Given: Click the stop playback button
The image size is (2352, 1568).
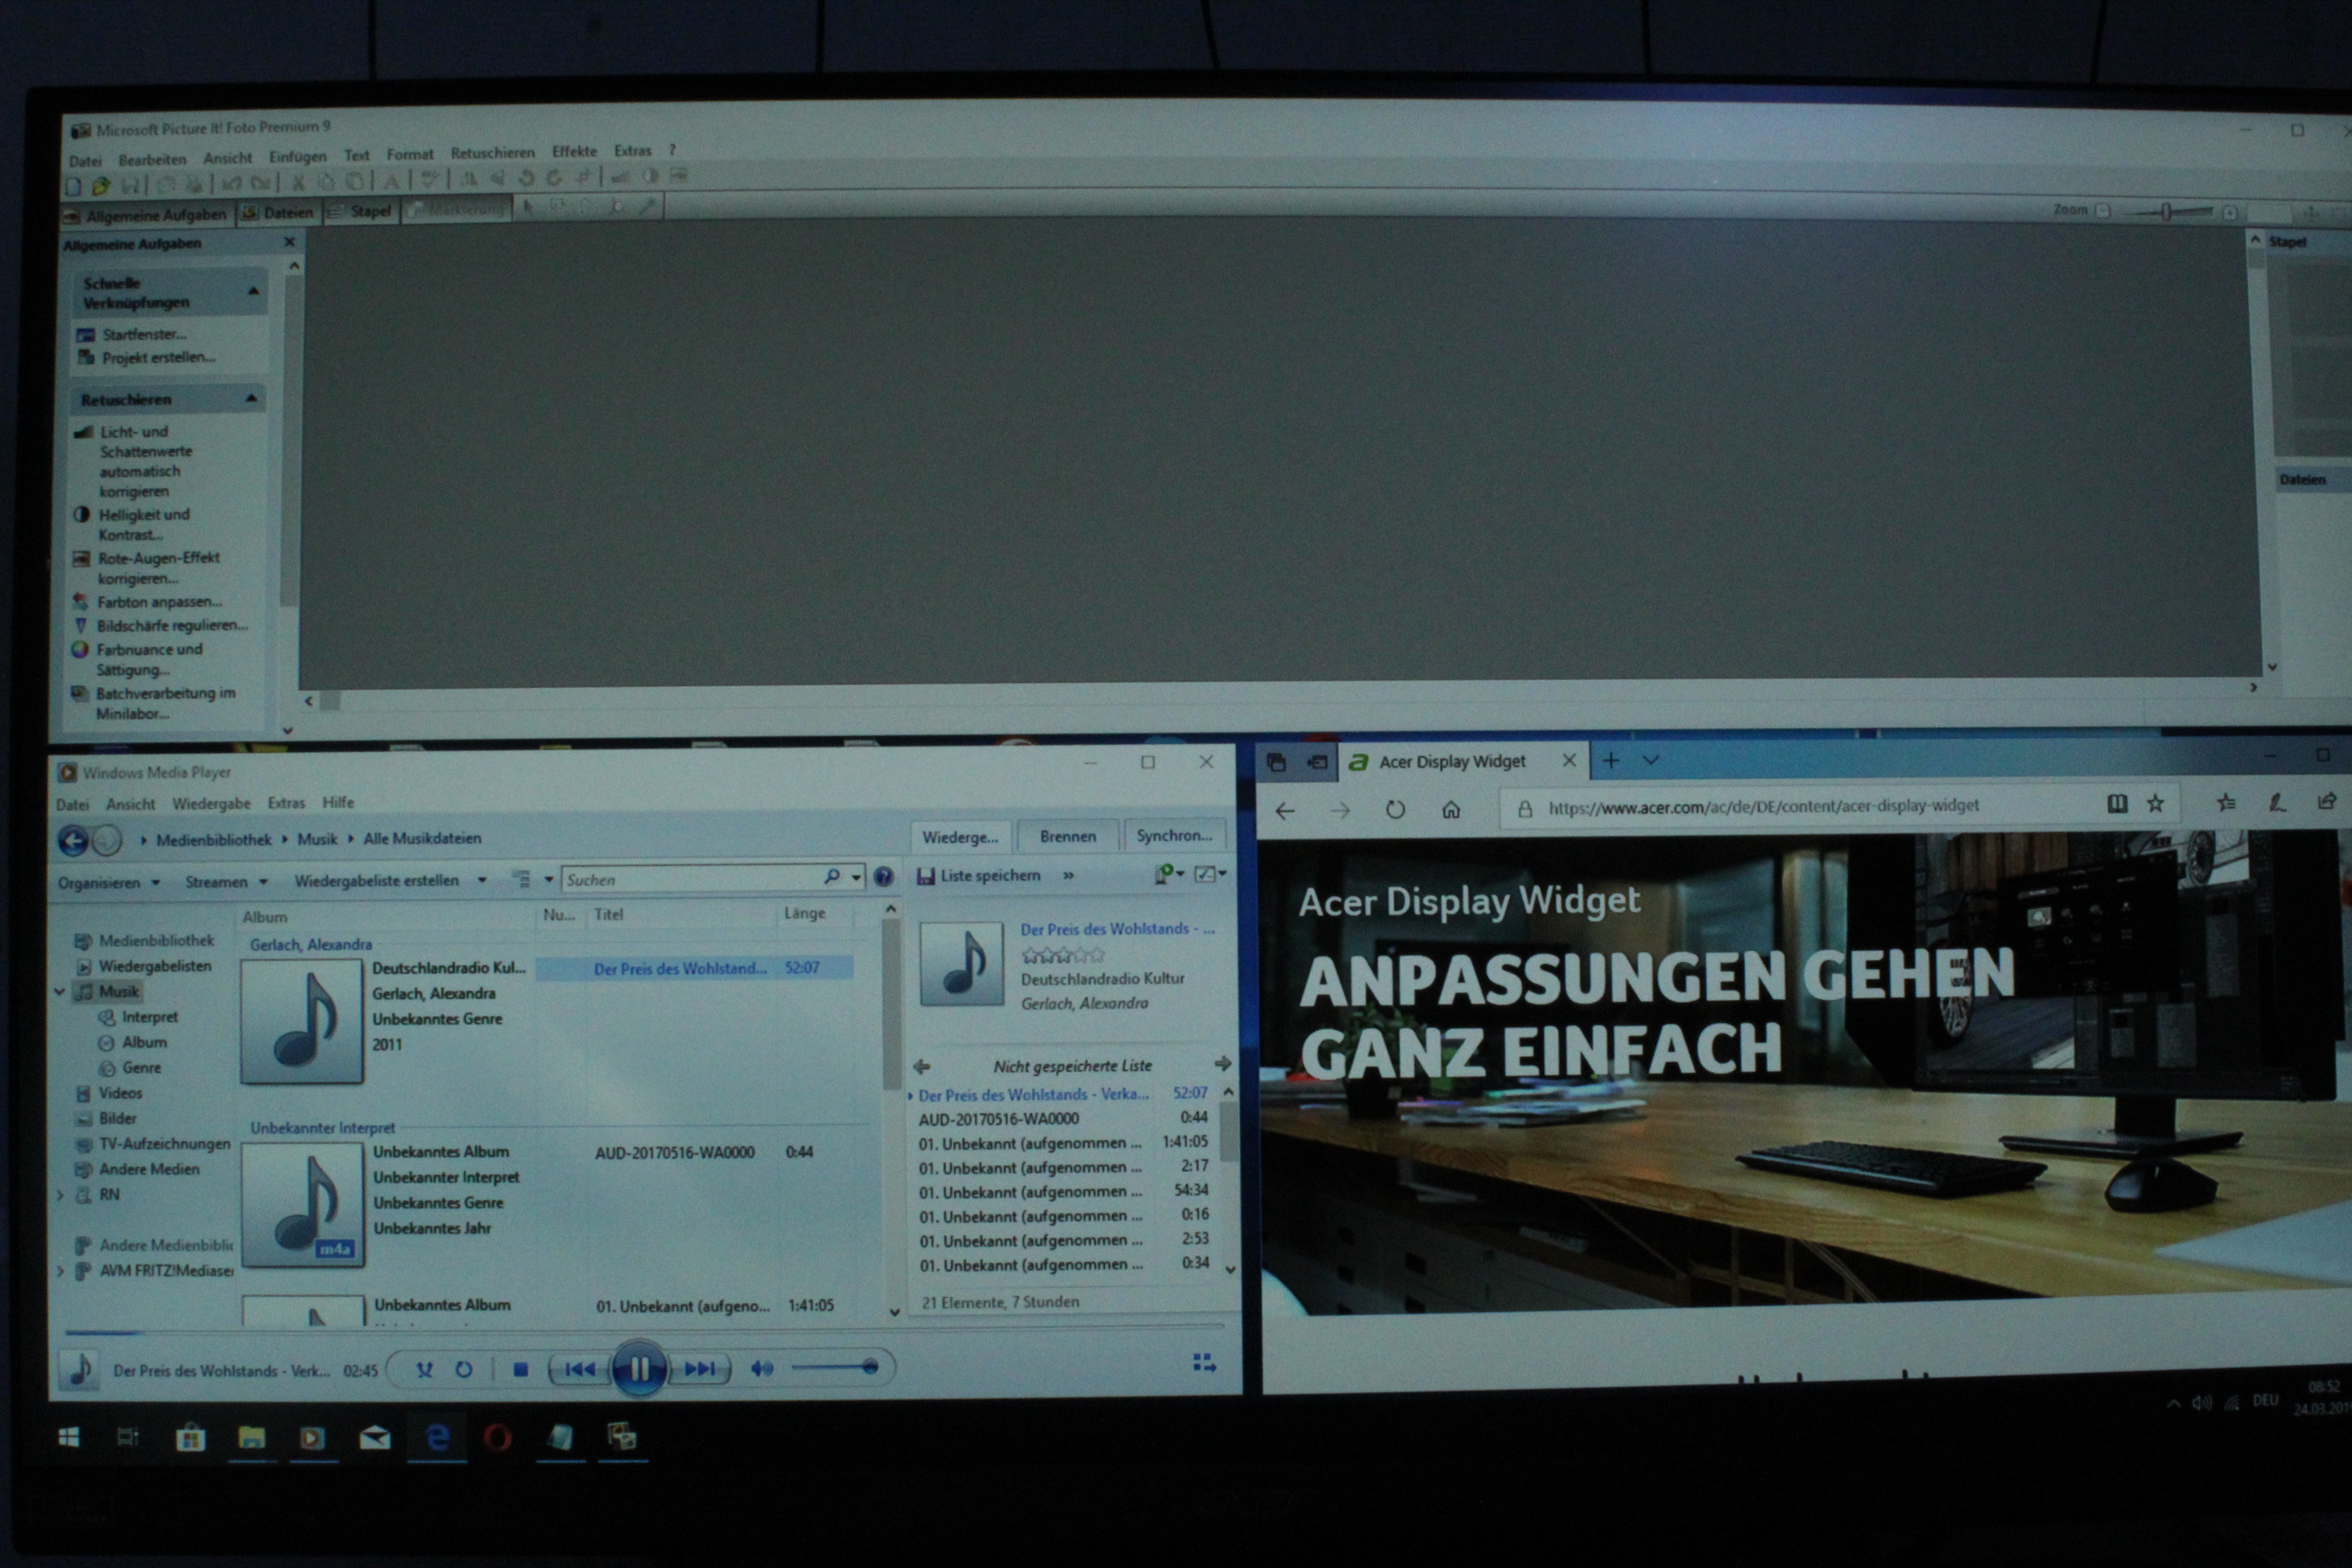Looking at the screenshot, I should click(x=520, y=1369).
